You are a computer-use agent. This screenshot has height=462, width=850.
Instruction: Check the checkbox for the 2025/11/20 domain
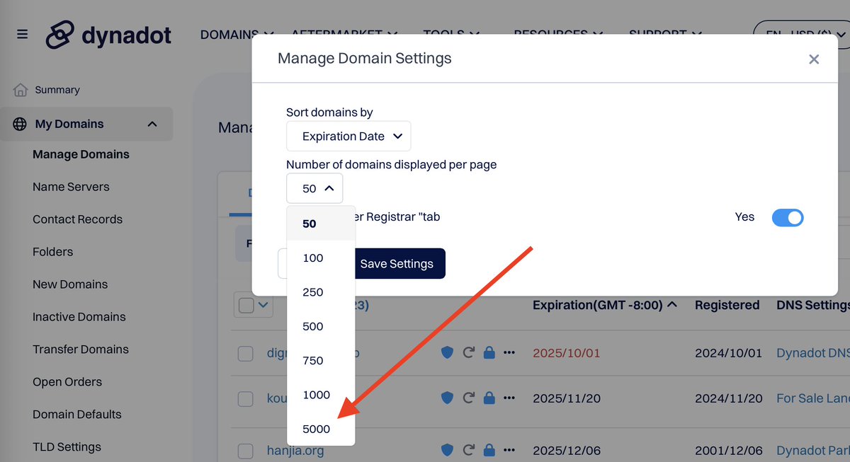pyautogui.click(x=245, y=399)
